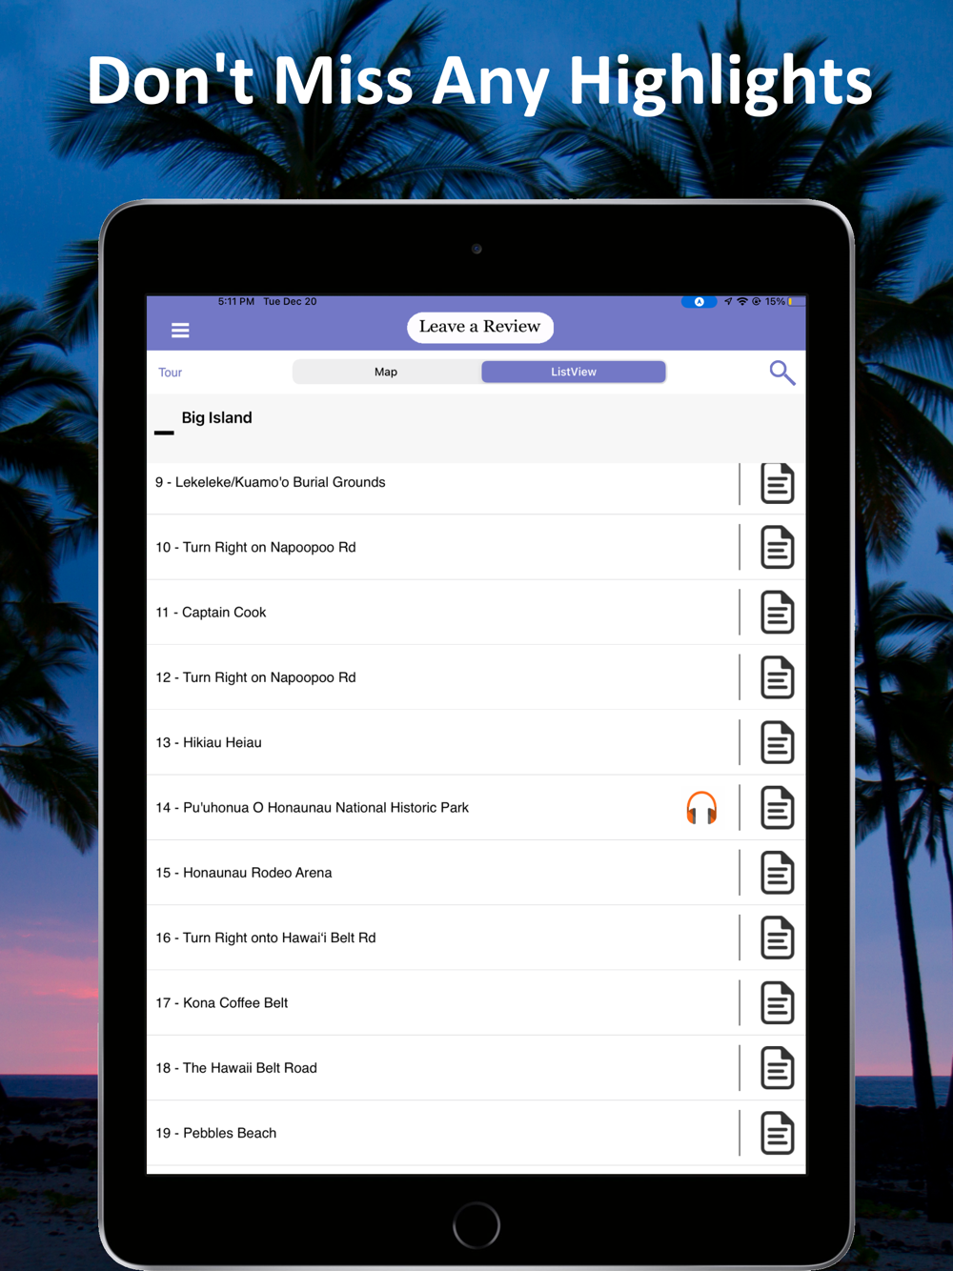Open document icon for The Hawaii Belt Road
The height and width of the screenshot is (1271, 953).
(x=778, y=1068)
